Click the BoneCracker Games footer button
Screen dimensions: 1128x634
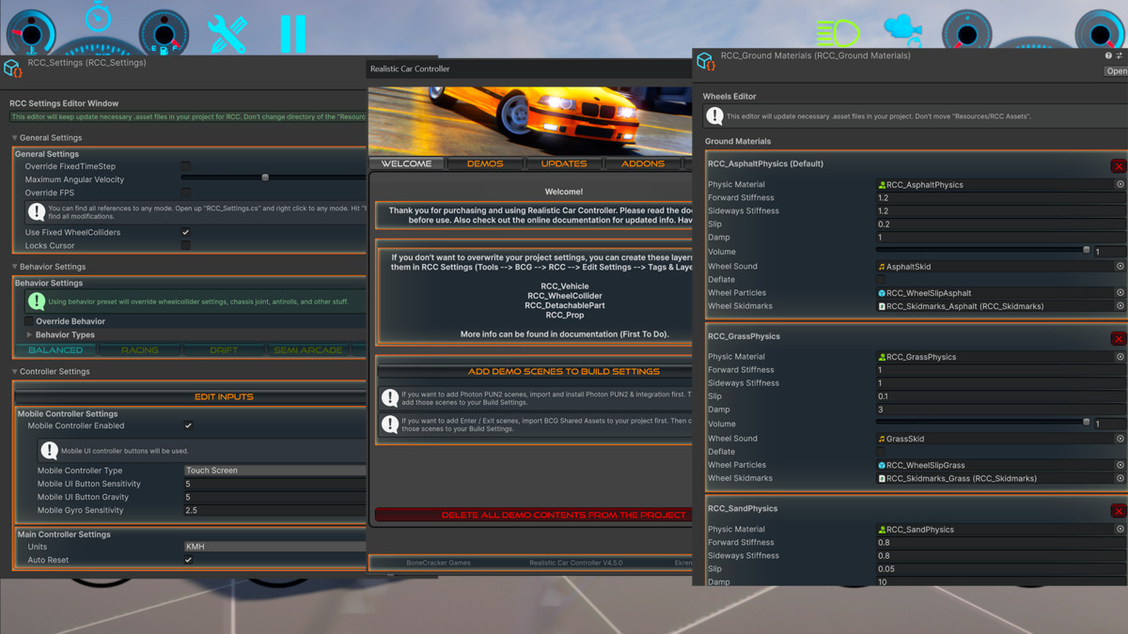pos(438,564)
